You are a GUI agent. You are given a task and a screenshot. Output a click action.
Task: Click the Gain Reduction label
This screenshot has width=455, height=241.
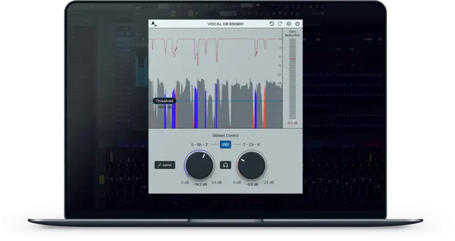pyautogui.click(x=292, y=33)
